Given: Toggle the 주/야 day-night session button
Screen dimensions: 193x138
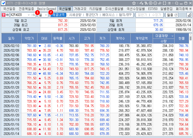Looking at the screenshot, I should 5,15.
